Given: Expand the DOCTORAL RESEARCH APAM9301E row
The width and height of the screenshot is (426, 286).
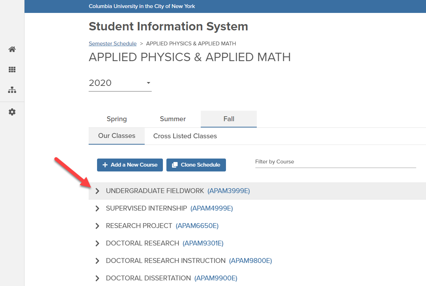Looking at the screenshot, I should (x=97, y=243).
